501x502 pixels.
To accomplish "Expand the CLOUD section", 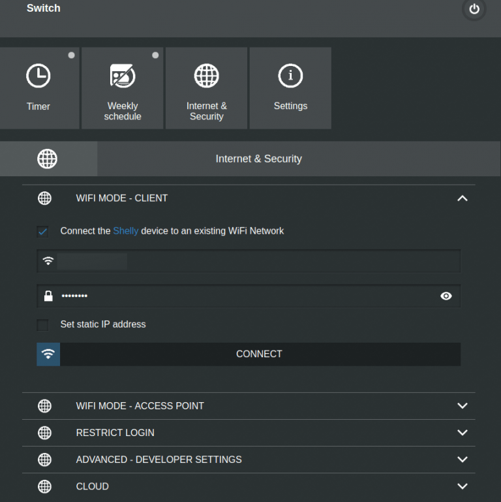I will pos(463,486).
